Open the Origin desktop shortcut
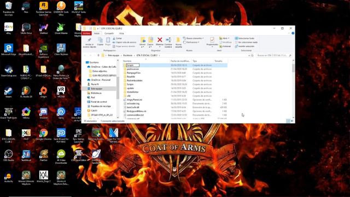 pos(44,92)
